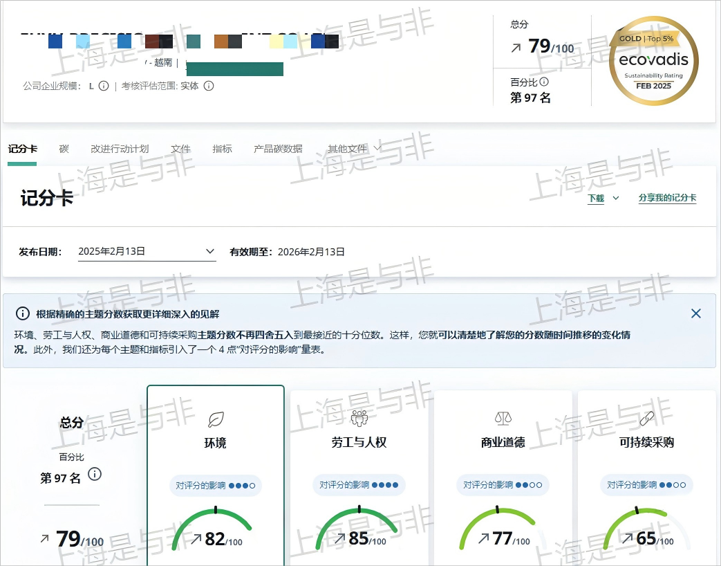The image size is (721, 566).
Task: Click the trend arrow next to 82/100
Action: (x=196, y=539)
